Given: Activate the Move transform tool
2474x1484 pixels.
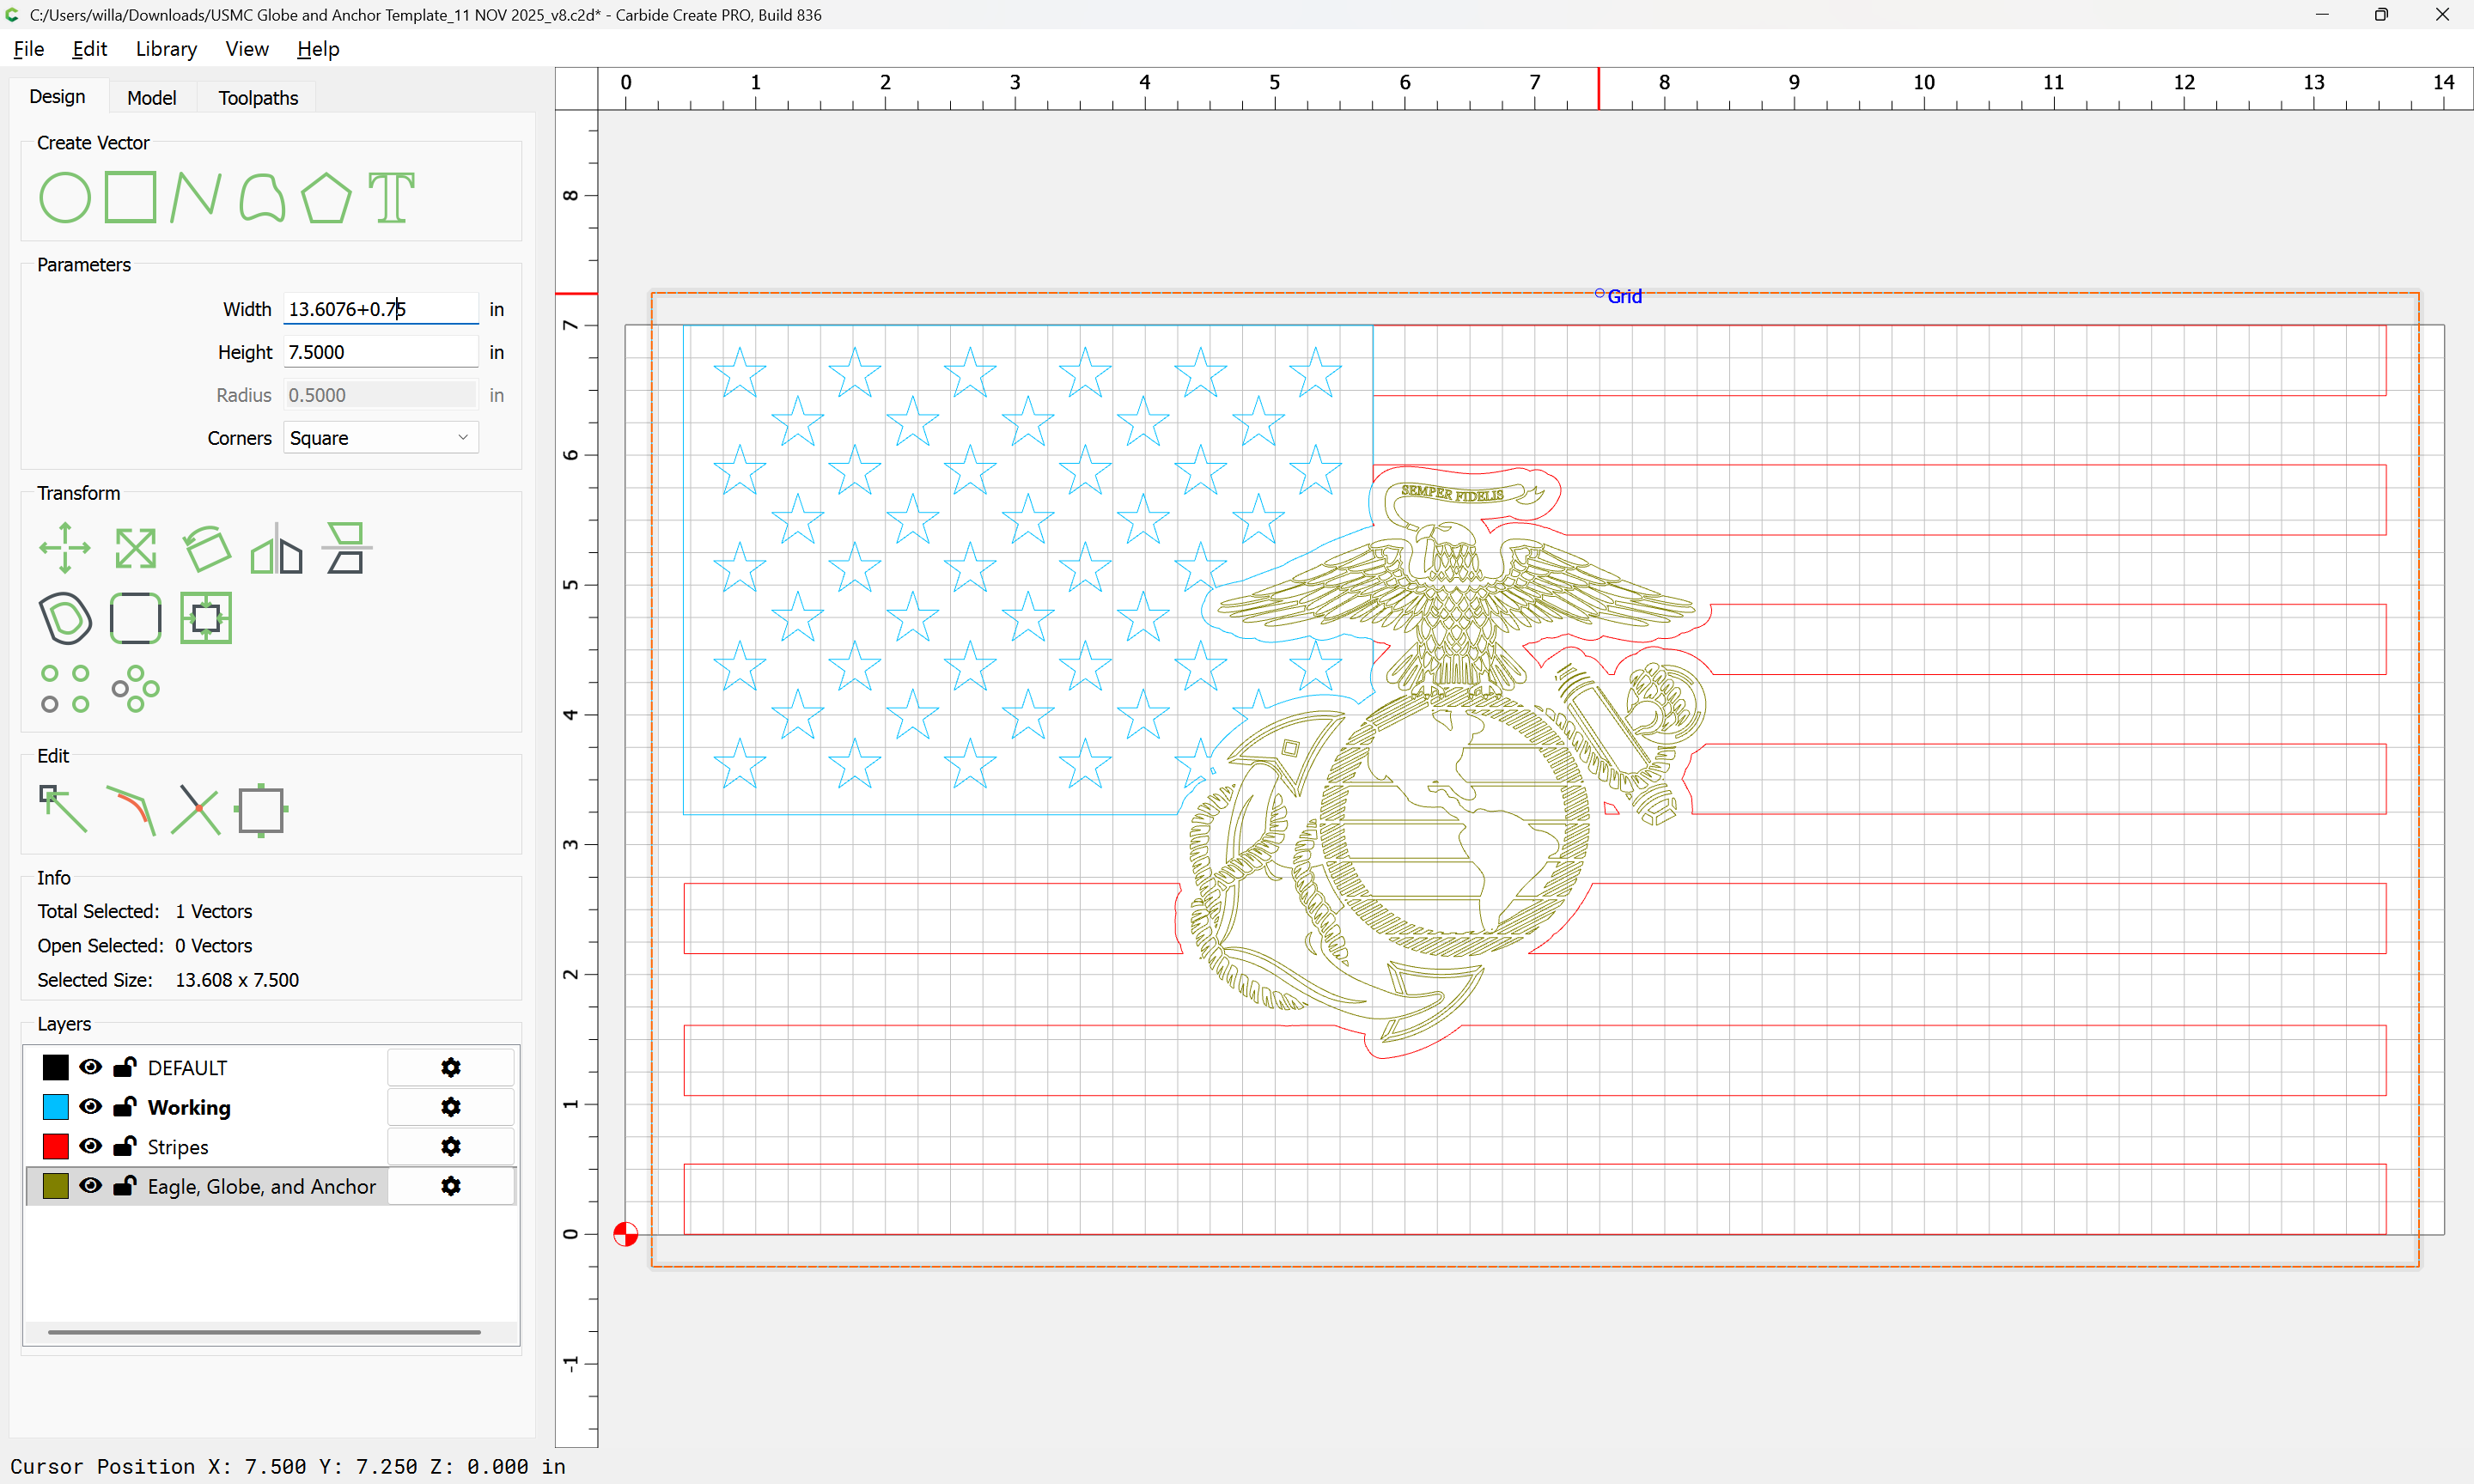Looking at the screenshot, I should point(65,548).
